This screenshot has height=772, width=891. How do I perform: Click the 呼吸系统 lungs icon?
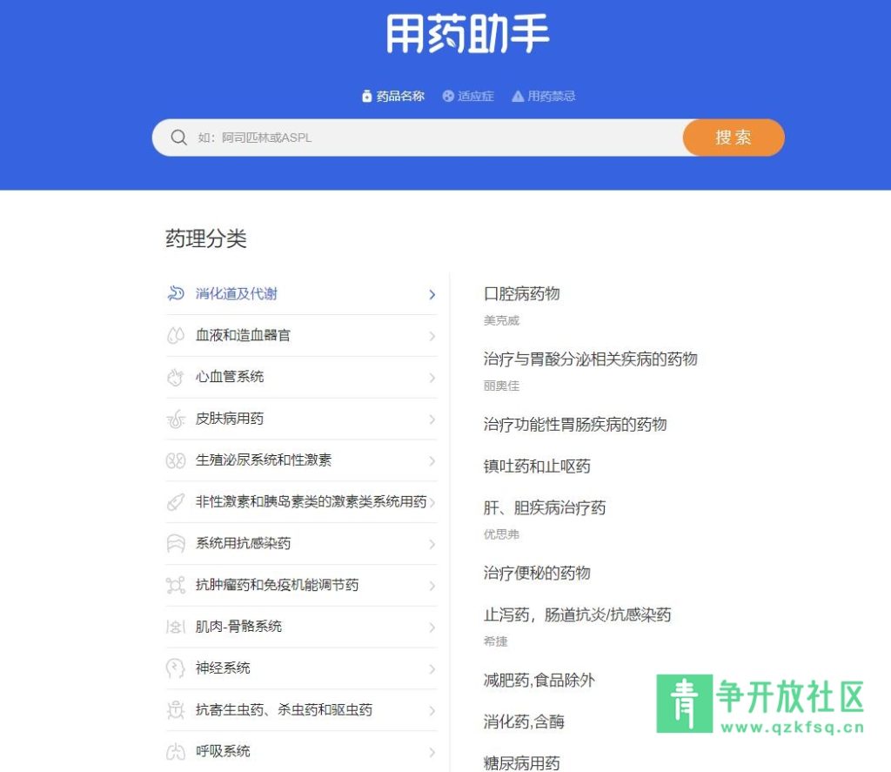click(x=176, y=751)
